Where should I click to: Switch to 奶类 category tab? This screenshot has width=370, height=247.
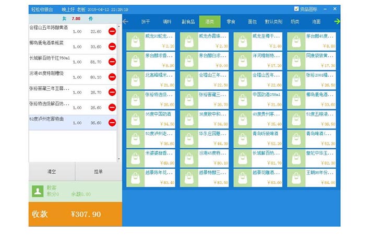point(295,22)
